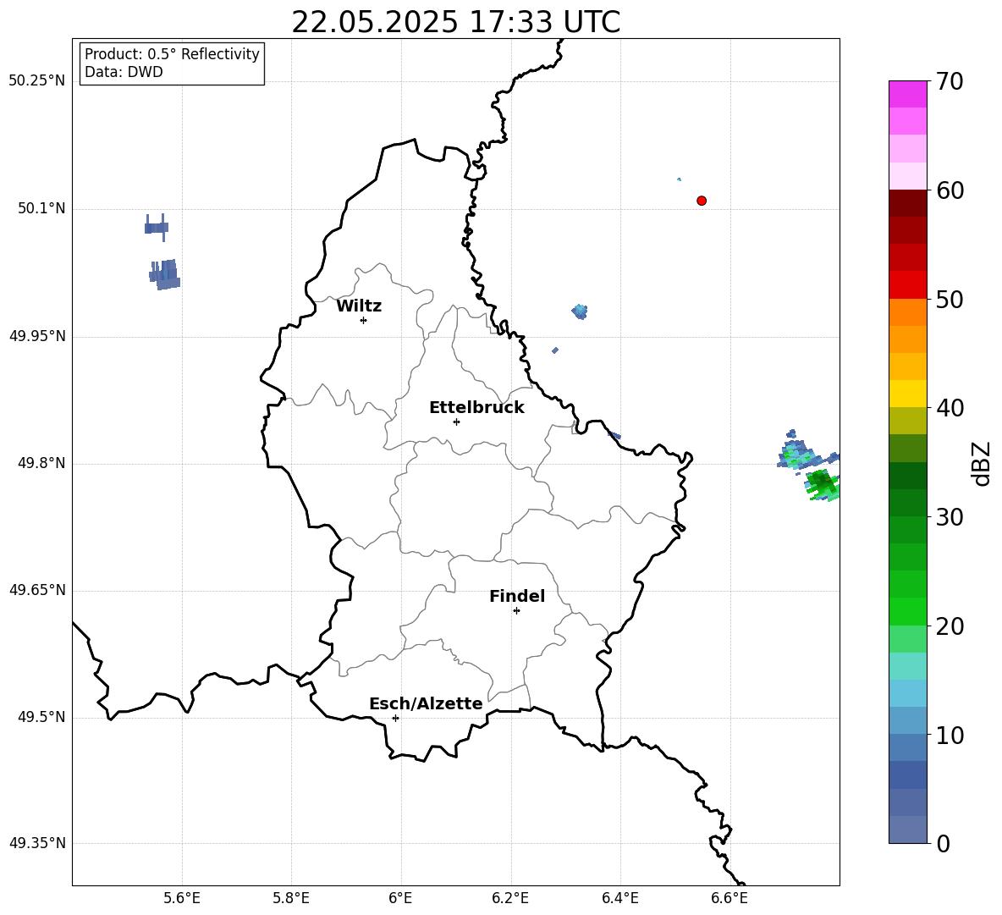Click the 49.8°N latitude label

[41, 463]
